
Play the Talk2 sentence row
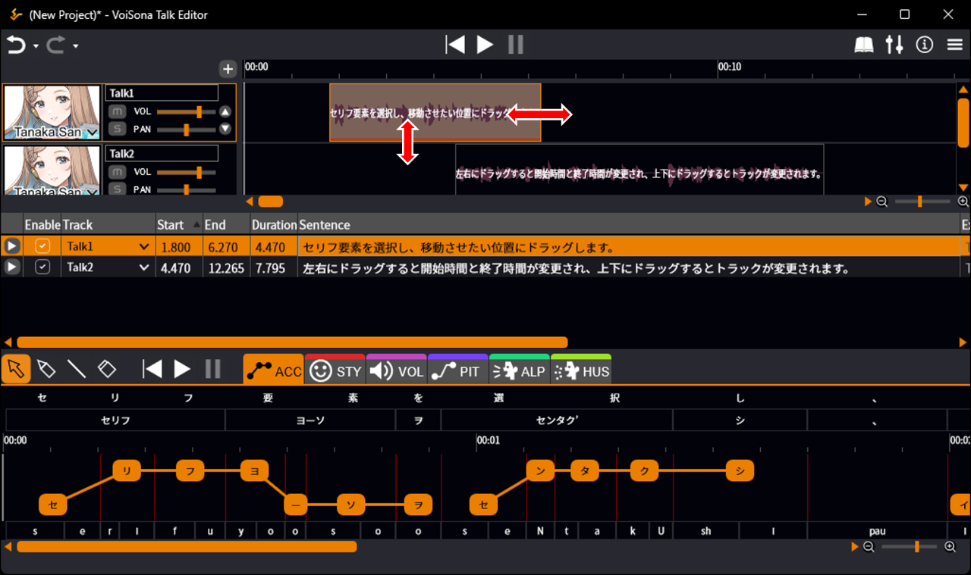pos(11,267)
